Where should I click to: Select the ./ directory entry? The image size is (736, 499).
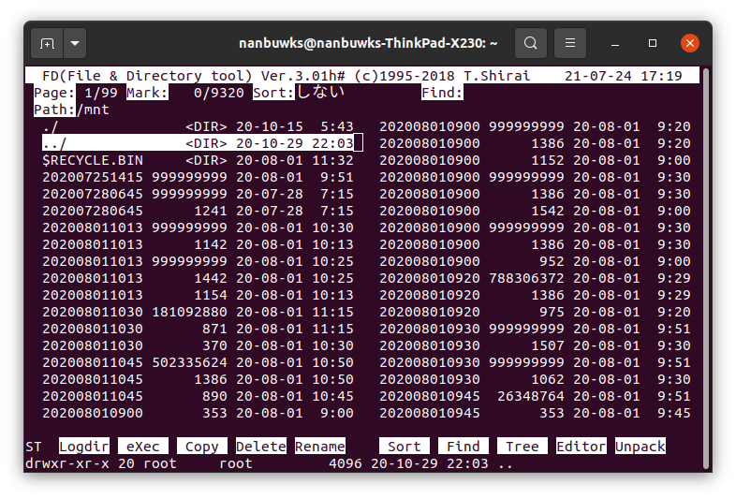click(x=198, y=126)
